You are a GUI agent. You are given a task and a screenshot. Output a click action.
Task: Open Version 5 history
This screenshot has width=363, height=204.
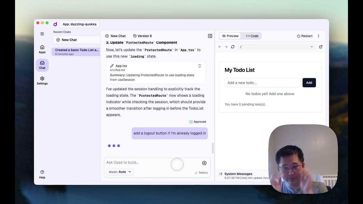(142, 36)
